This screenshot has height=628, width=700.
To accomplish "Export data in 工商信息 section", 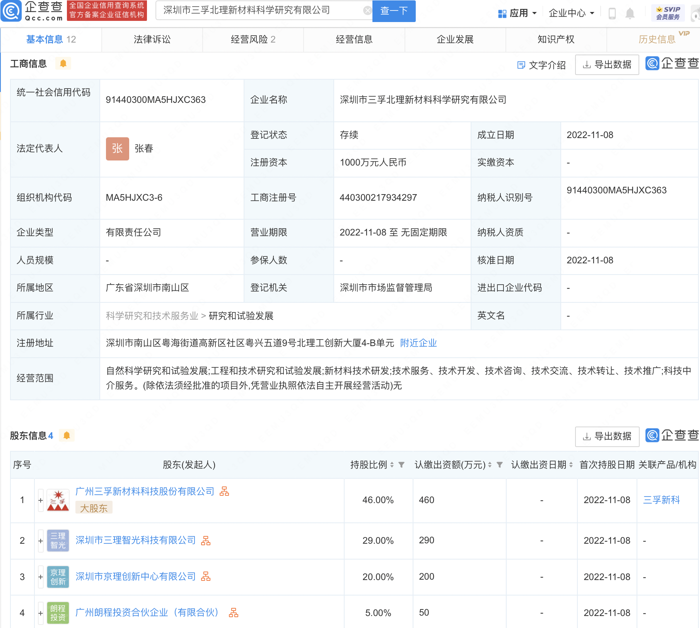I will tap(607, 65).
